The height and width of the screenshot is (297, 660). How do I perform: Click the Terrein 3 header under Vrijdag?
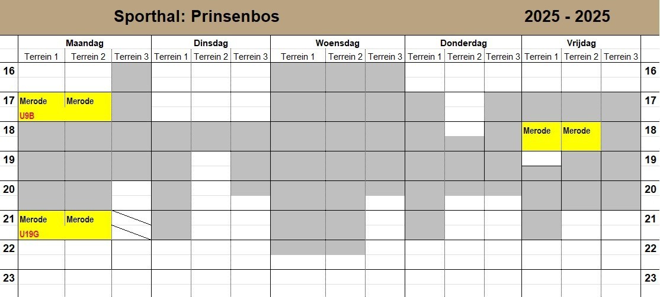621,57
